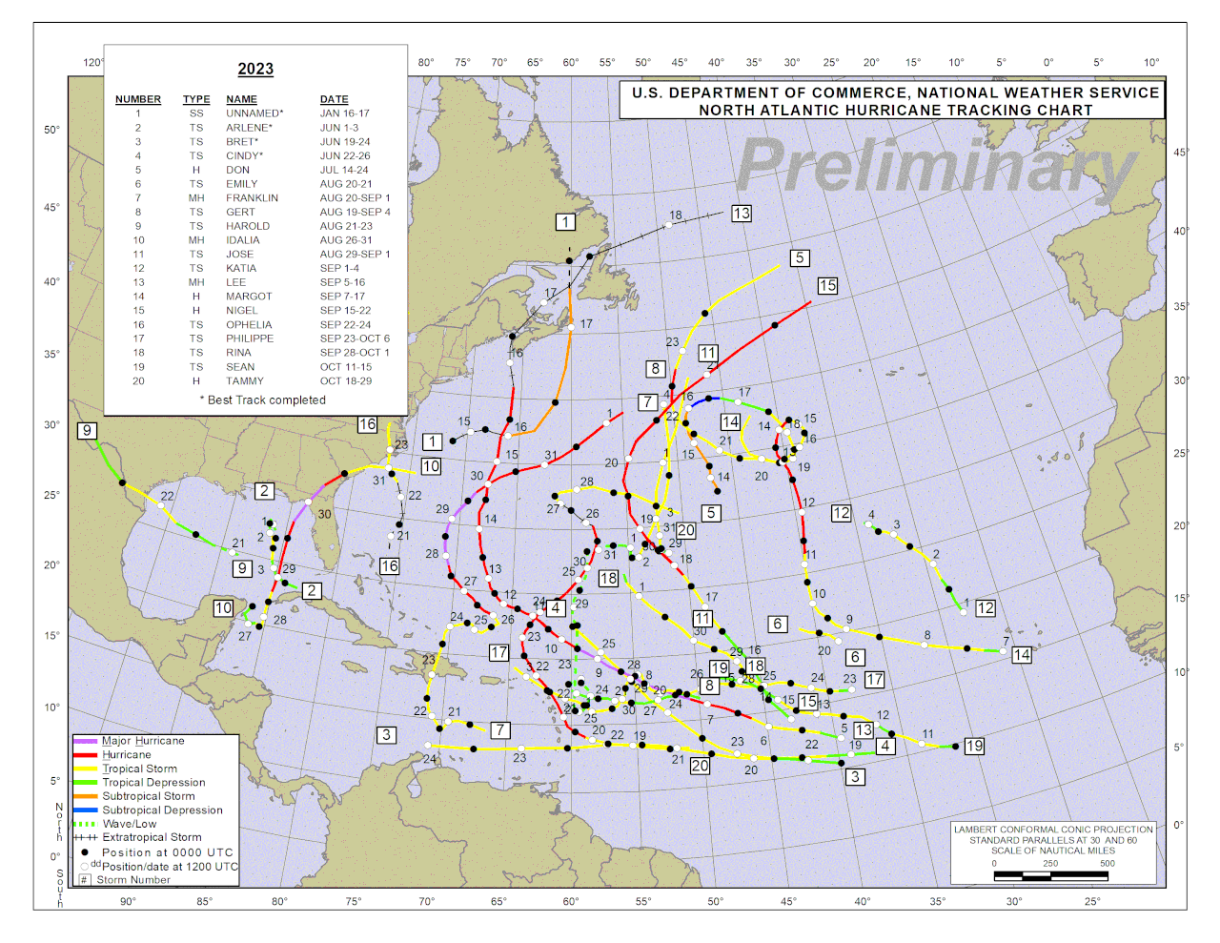
Task: Click the NORTH ATLANTIC HURRICANE TRACKING CHART title
Action: (x=896, y=111)
